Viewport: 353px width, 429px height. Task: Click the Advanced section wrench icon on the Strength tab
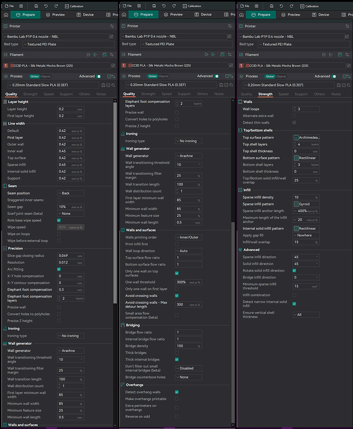[240, 250]
